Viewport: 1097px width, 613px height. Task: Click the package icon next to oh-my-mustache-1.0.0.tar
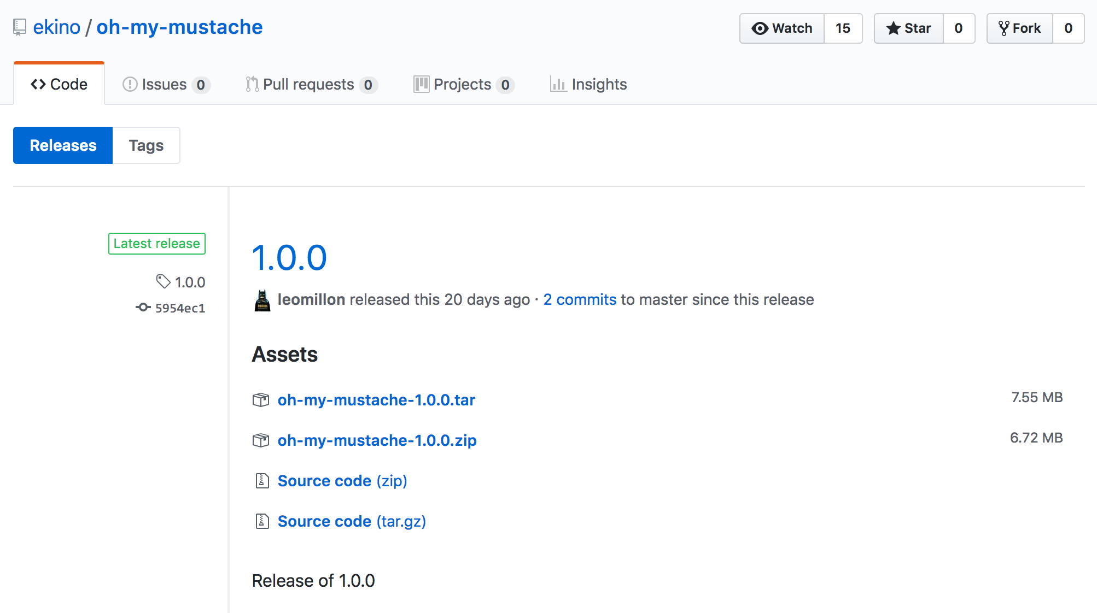point(261,400)
